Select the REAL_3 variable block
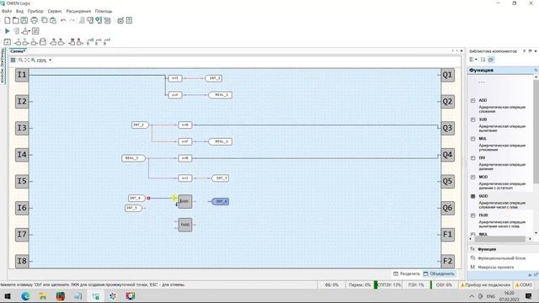The width and height of the screenshot is (539, 303). coord(133,158)
